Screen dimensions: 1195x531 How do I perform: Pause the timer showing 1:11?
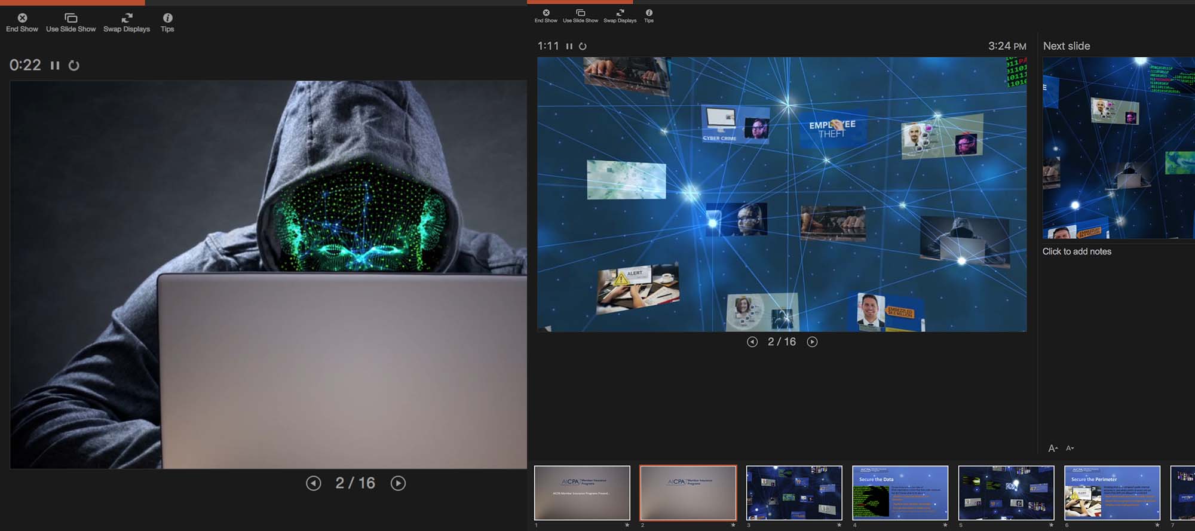click(569, 46)
